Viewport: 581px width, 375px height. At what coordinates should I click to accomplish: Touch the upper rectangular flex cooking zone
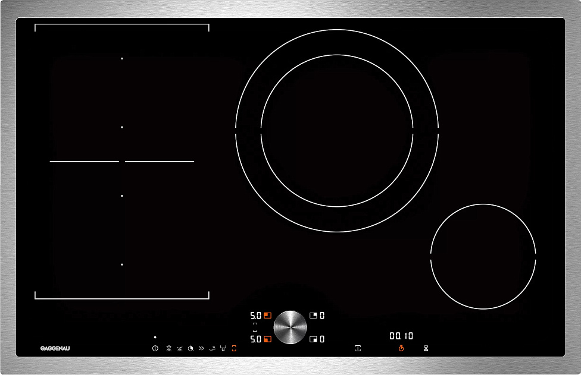(x=122, y=93)
